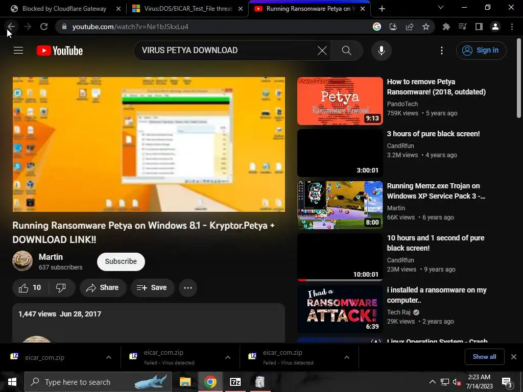Open 'i installed a ransomware' video thumbnail
Viewport: 523px width, 392px height.
tap(340, 309)
